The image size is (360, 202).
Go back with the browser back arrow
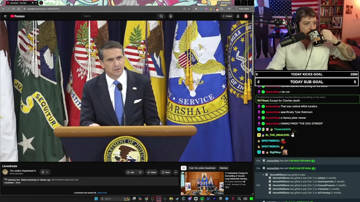(3, 9)
